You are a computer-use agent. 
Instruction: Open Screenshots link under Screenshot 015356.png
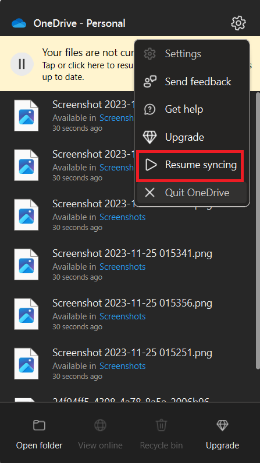pyautogui.click(x=122, y=316)
